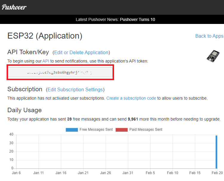Click the Jan 21 axis label
This screenshot has width=224, height=181.
pos(83,173)
